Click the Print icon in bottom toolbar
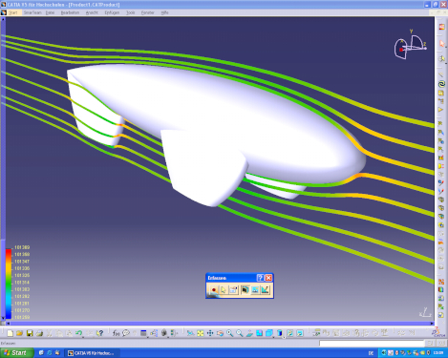 pos(39,333)
